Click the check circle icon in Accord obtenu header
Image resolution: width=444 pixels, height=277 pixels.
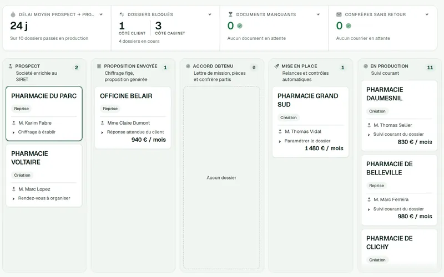(x=188, y=66)
